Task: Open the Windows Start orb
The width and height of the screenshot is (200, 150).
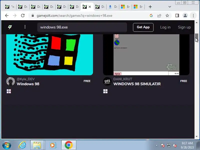Action: point(6,145)
